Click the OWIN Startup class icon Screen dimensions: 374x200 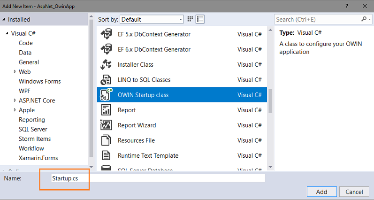click(107, 95)
